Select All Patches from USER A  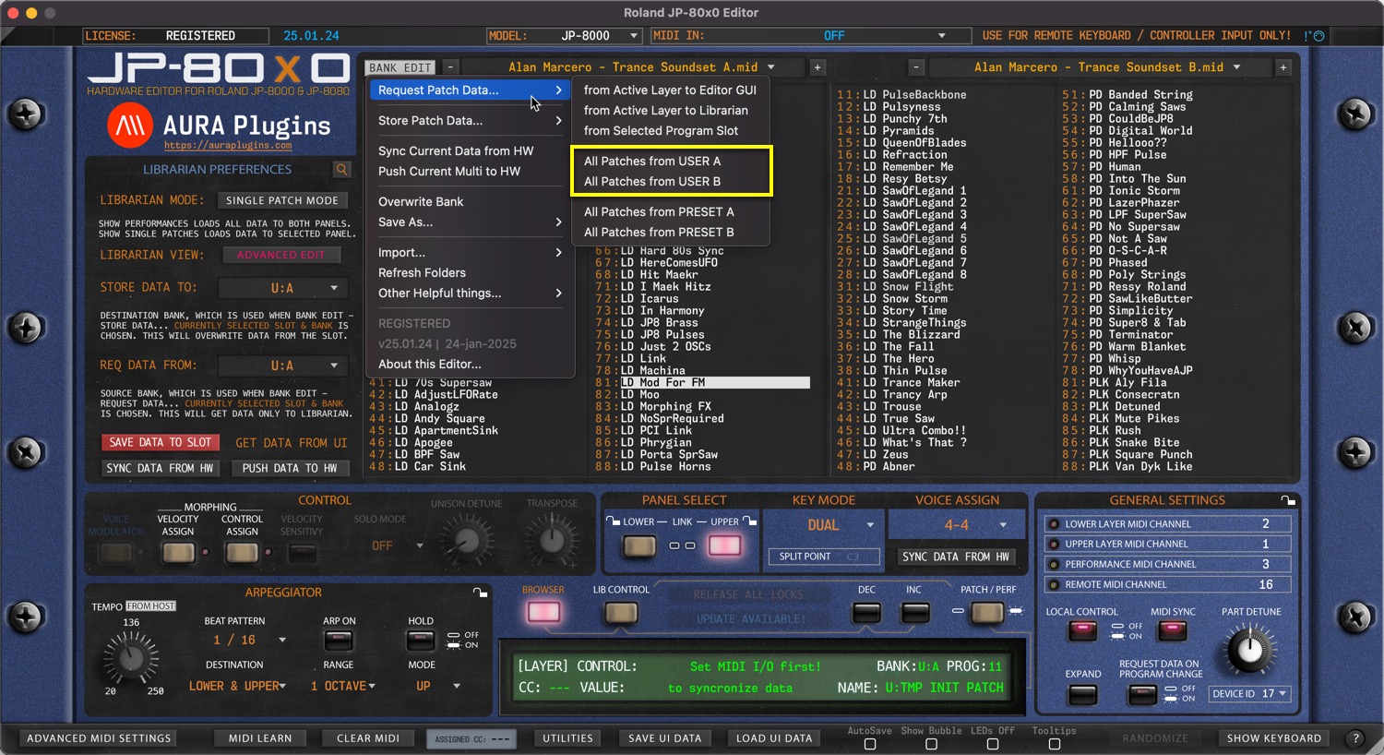[651, 161]
